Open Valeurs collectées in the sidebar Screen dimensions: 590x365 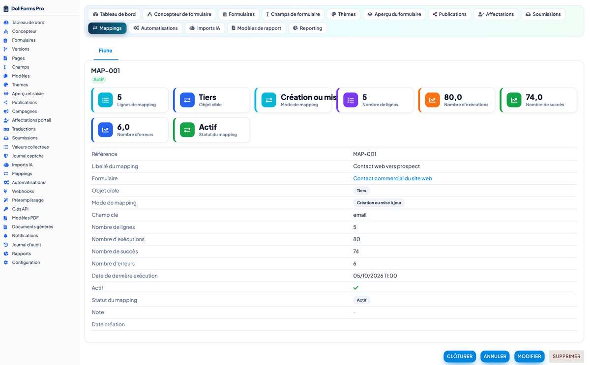[30, 147]
